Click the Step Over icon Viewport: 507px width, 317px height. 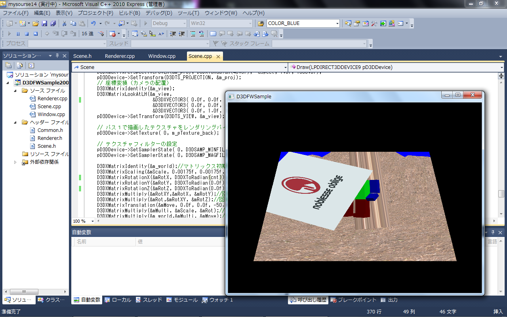coord(65,34)
